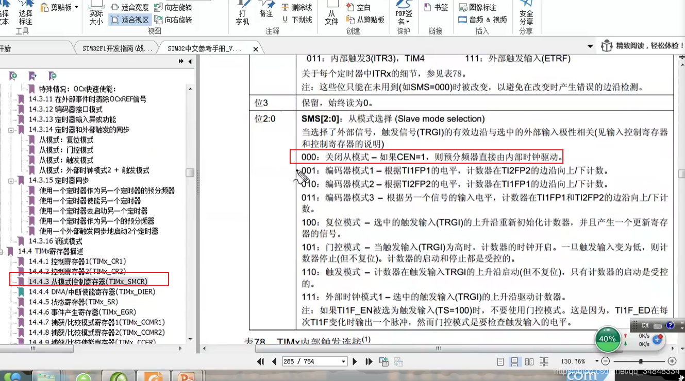Select the 备注 note annotation tool
This screenshot has height=381, width=685.
266,10
